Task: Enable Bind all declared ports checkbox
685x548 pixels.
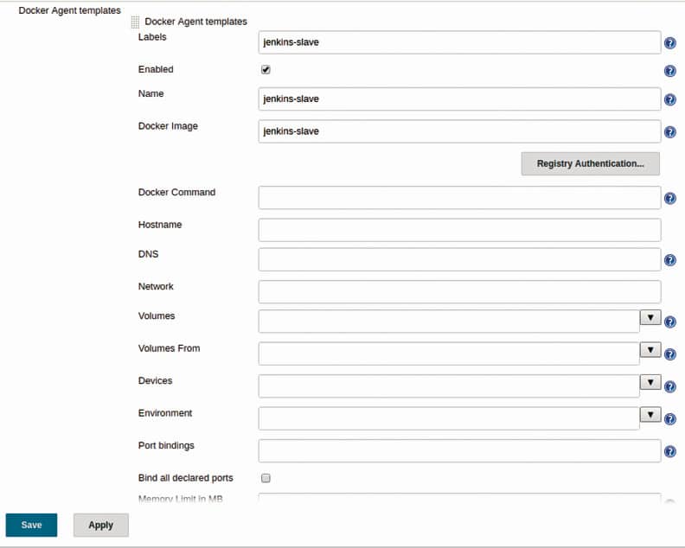Action: (x=266, y=478)
